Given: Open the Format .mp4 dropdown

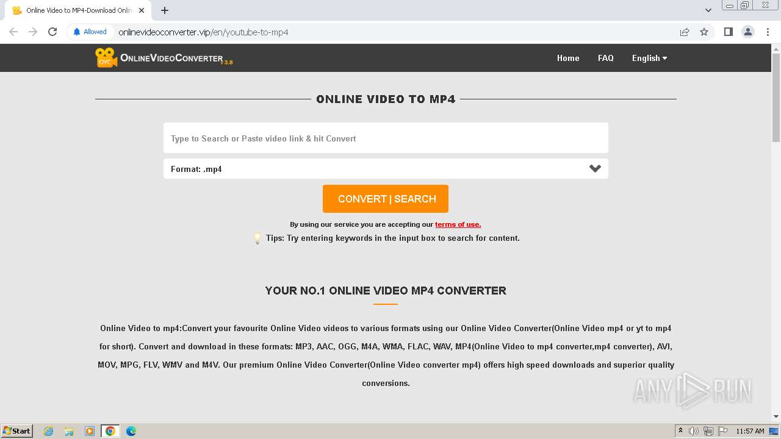Looking at the screenshot, I should click(386, 169).
